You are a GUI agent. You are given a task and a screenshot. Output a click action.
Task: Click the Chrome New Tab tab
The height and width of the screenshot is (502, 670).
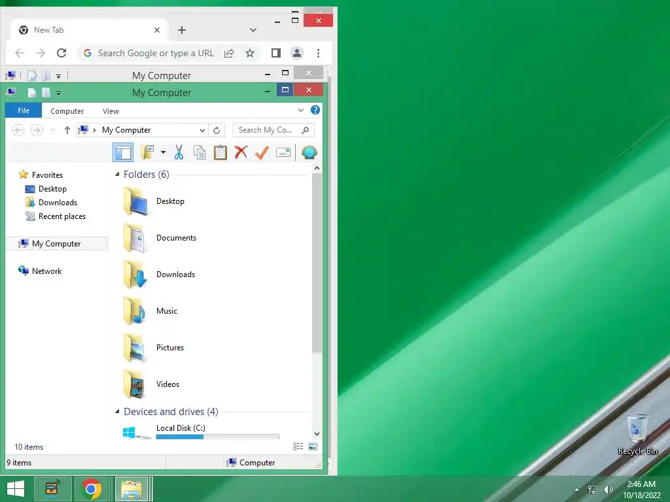(x=90, y=30)
